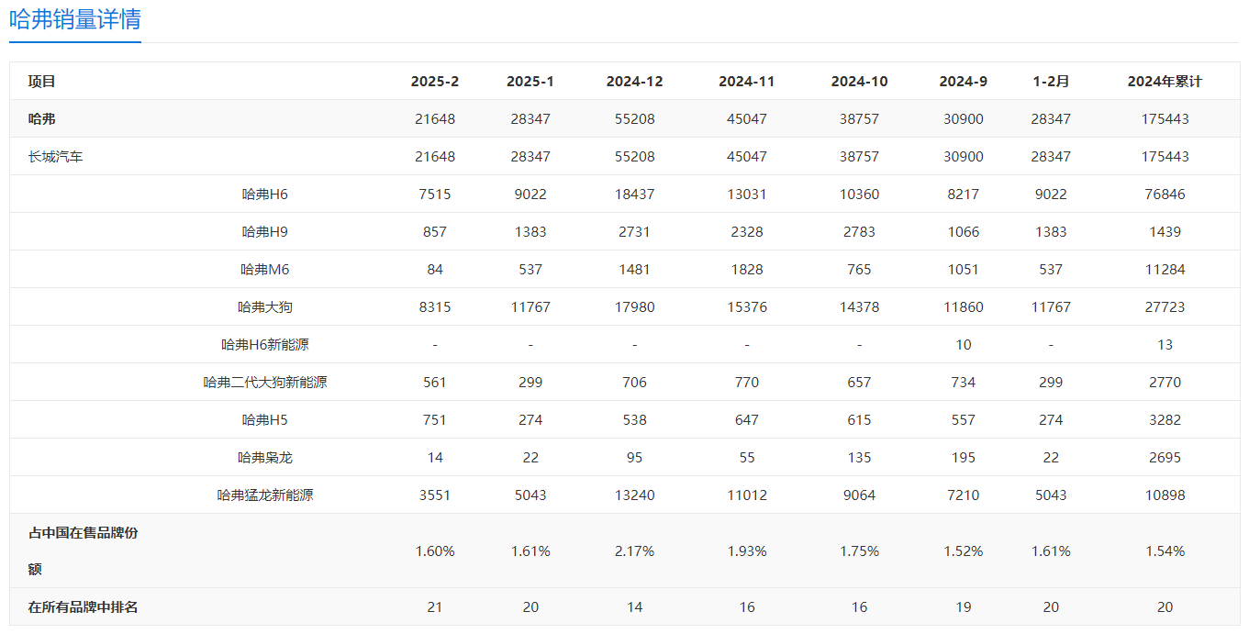Open the 哈弗大狗 model link
1249x634 pixels.
tap(265, 307)
